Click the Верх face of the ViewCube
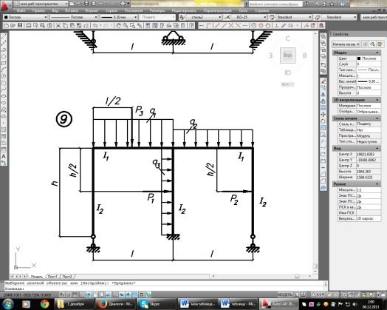The image size is (387, 310). point(288,55)
